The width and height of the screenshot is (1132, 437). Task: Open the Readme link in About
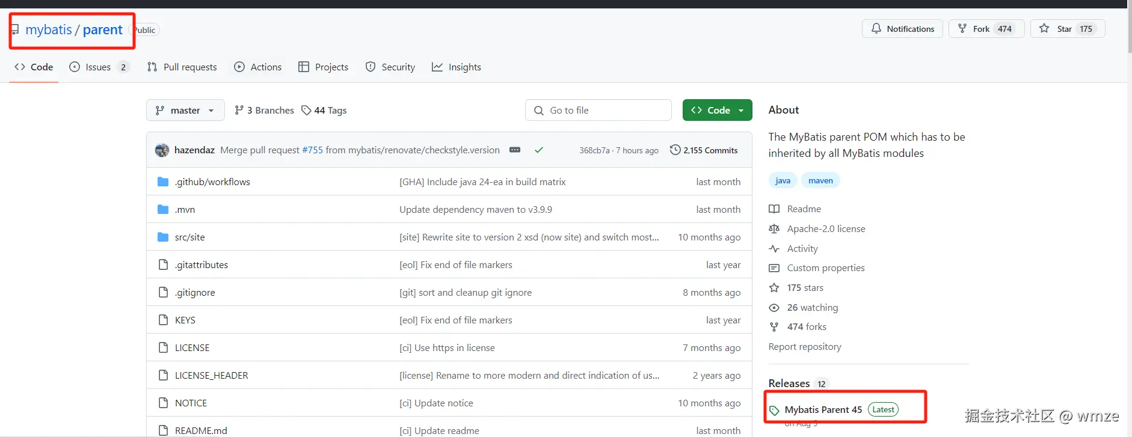coord(795,209)
